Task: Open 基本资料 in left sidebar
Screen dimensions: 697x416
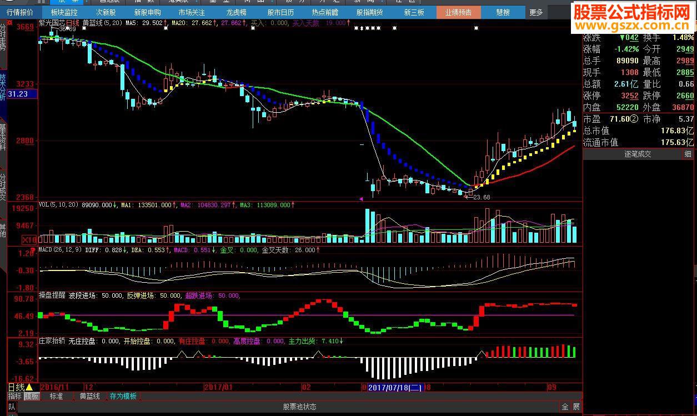Action: (x=3, y=137)
